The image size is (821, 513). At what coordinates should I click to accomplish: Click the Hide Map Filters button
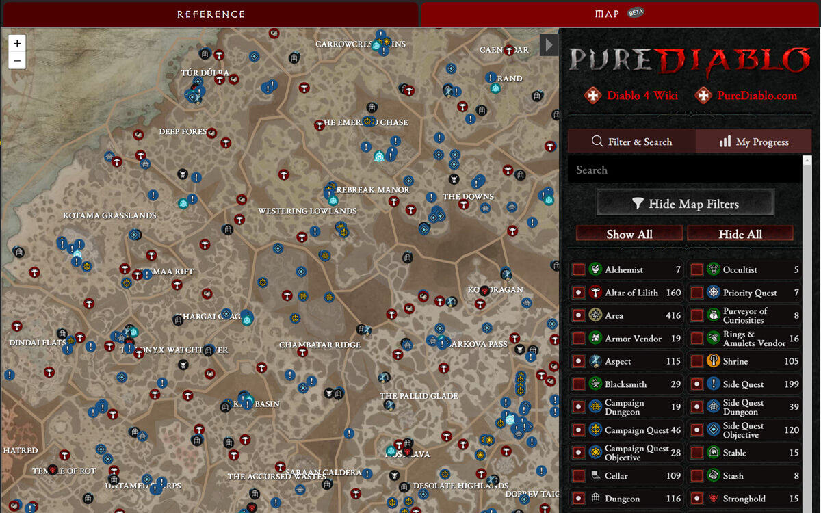pos(685,203)
